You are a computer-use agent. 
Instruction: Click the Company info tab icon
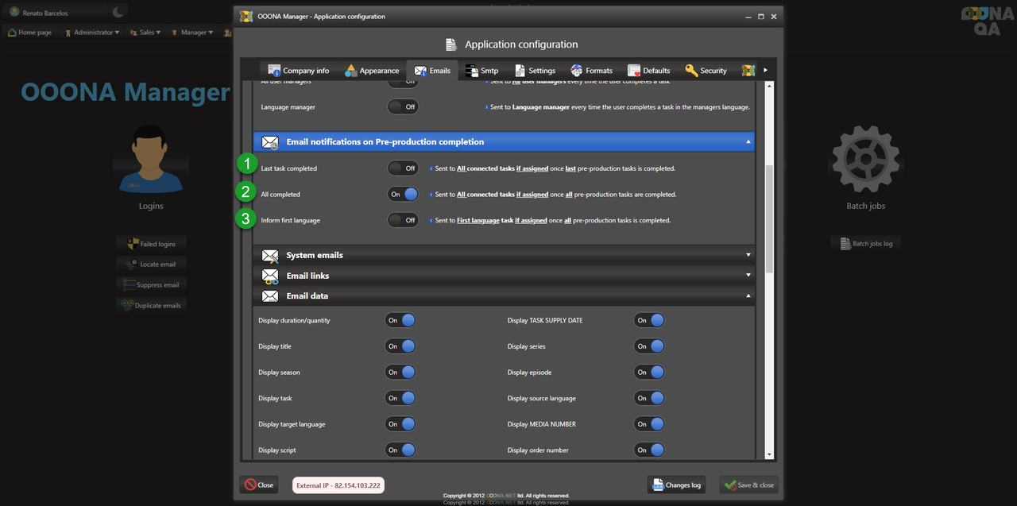[x=274, y=71]
